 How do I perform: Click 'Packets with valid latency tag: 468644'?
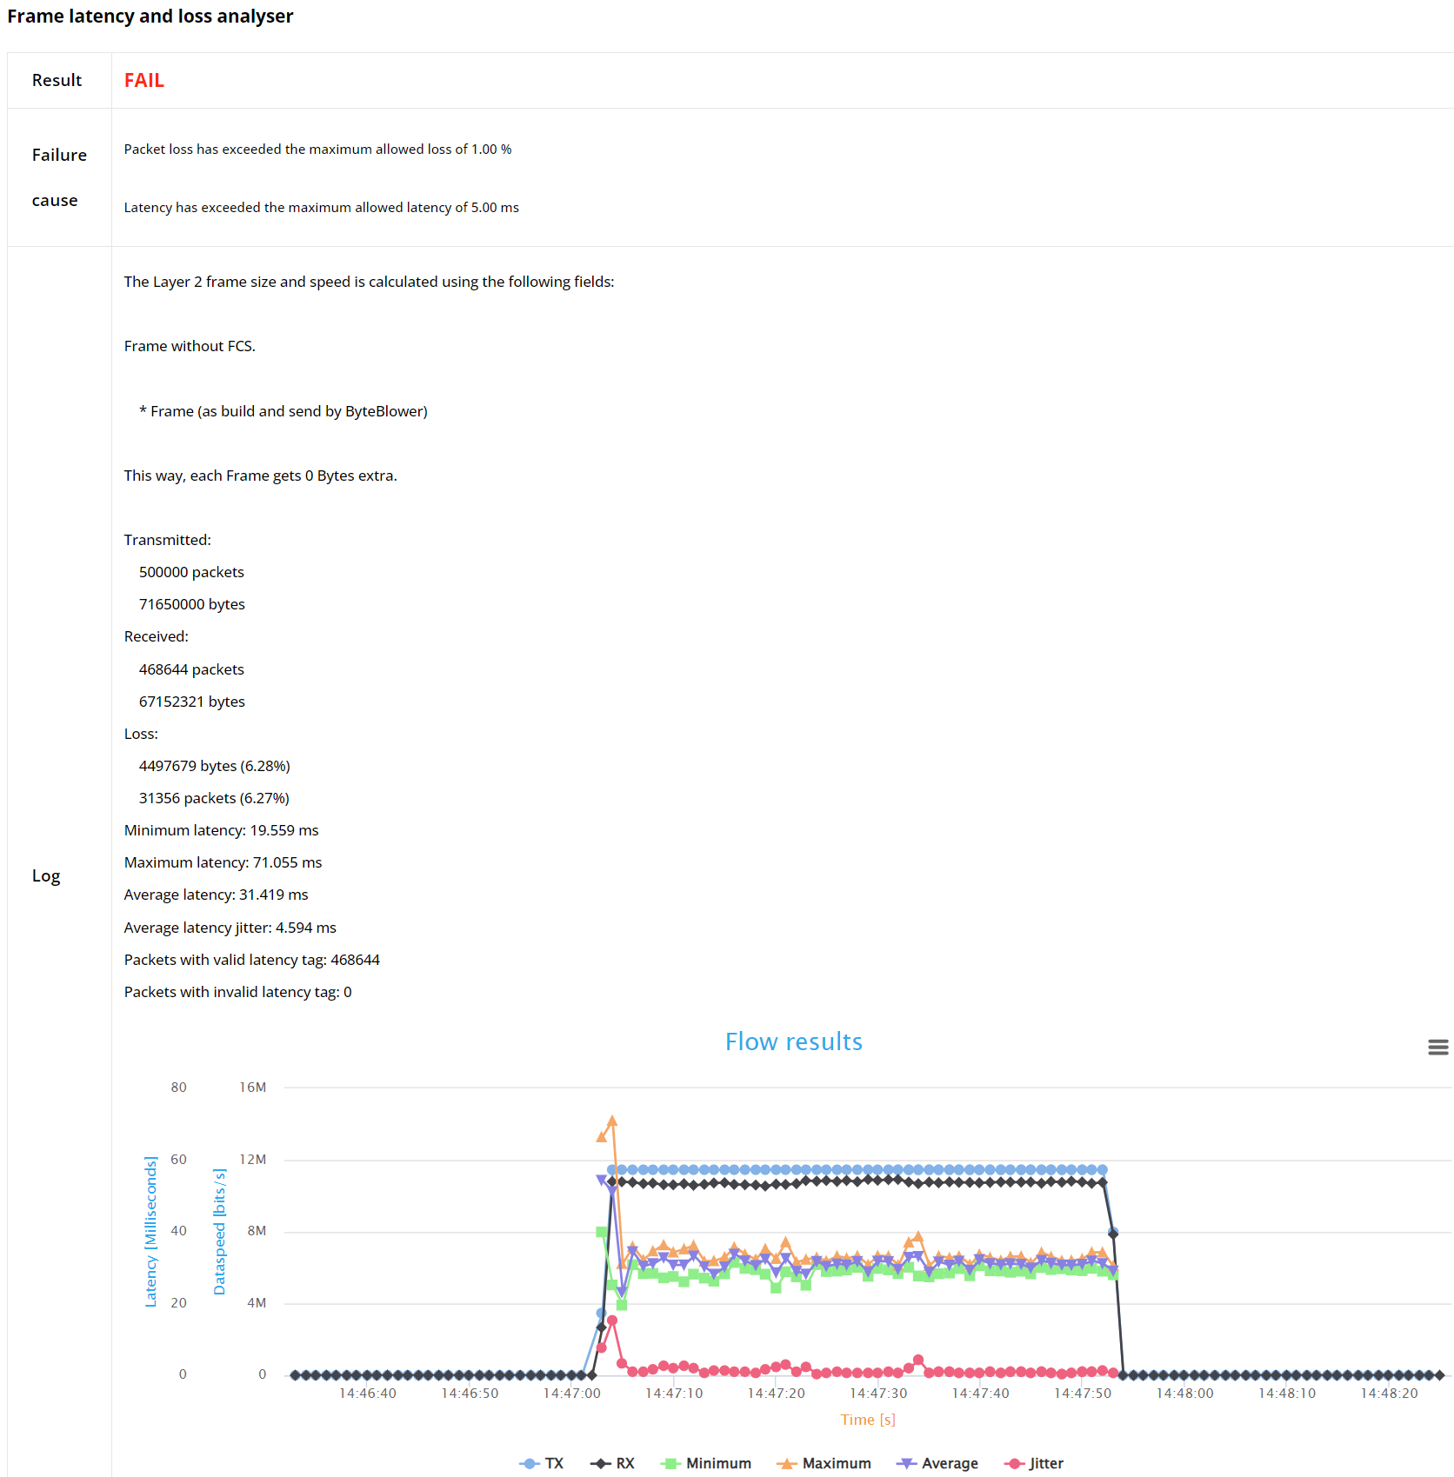click(x=251, y=960)
